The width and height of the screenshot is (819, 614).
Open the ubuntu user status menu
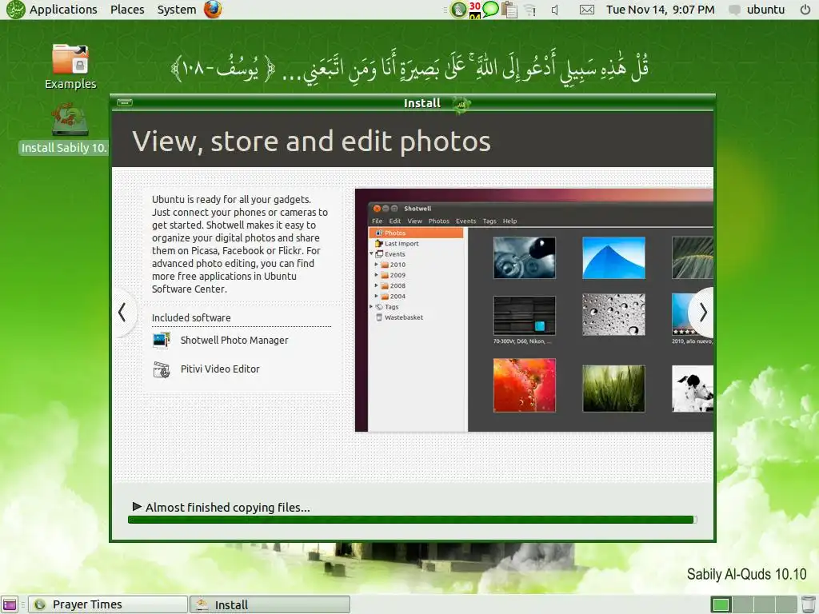pyautogui.click(x=757, y=10)
